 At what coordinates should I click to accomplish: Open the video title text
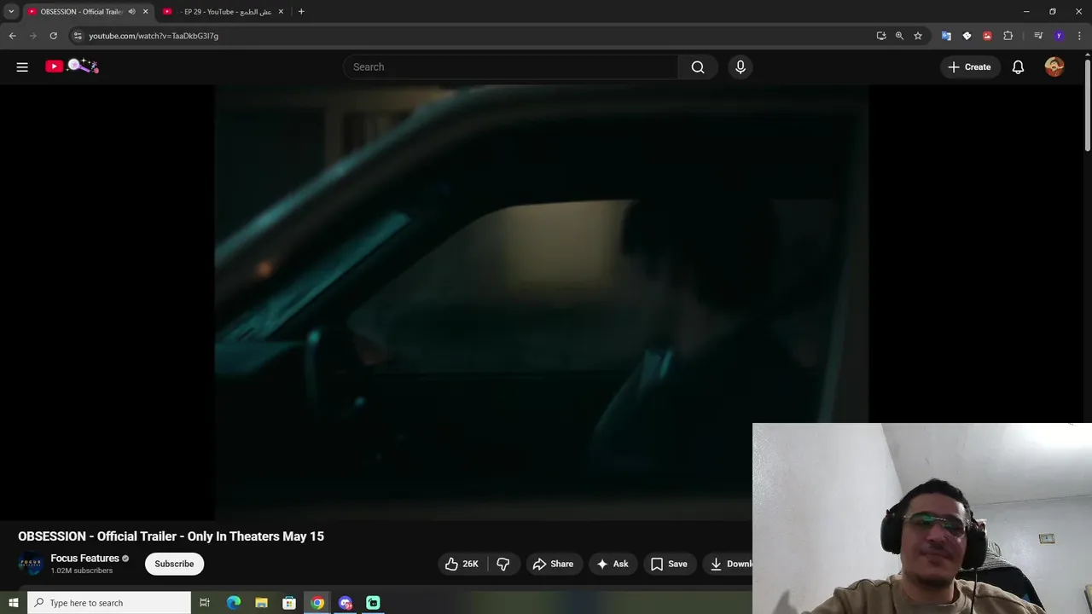coord(171,536)
